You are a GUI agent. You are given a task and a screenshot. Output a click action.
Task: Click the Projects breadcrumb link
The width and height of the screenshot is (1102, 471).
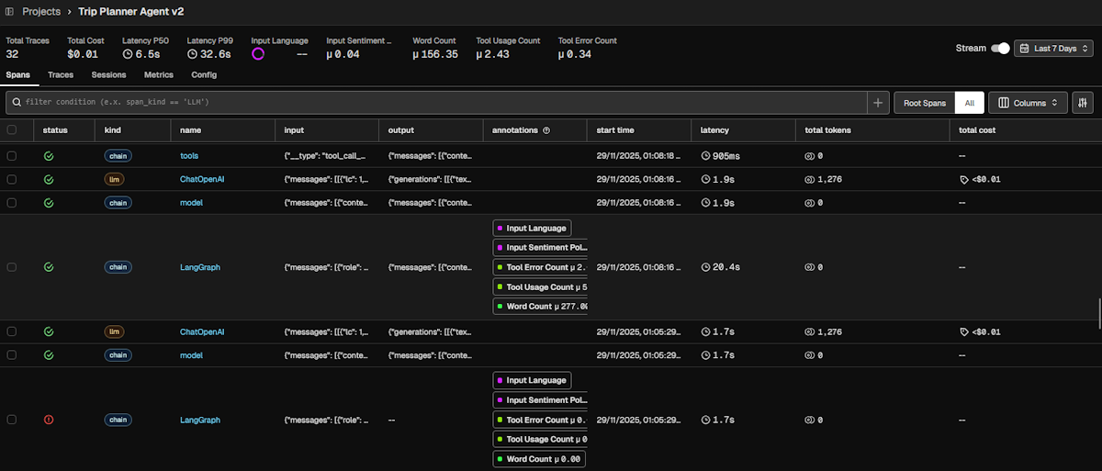click(x=41, y=12)
